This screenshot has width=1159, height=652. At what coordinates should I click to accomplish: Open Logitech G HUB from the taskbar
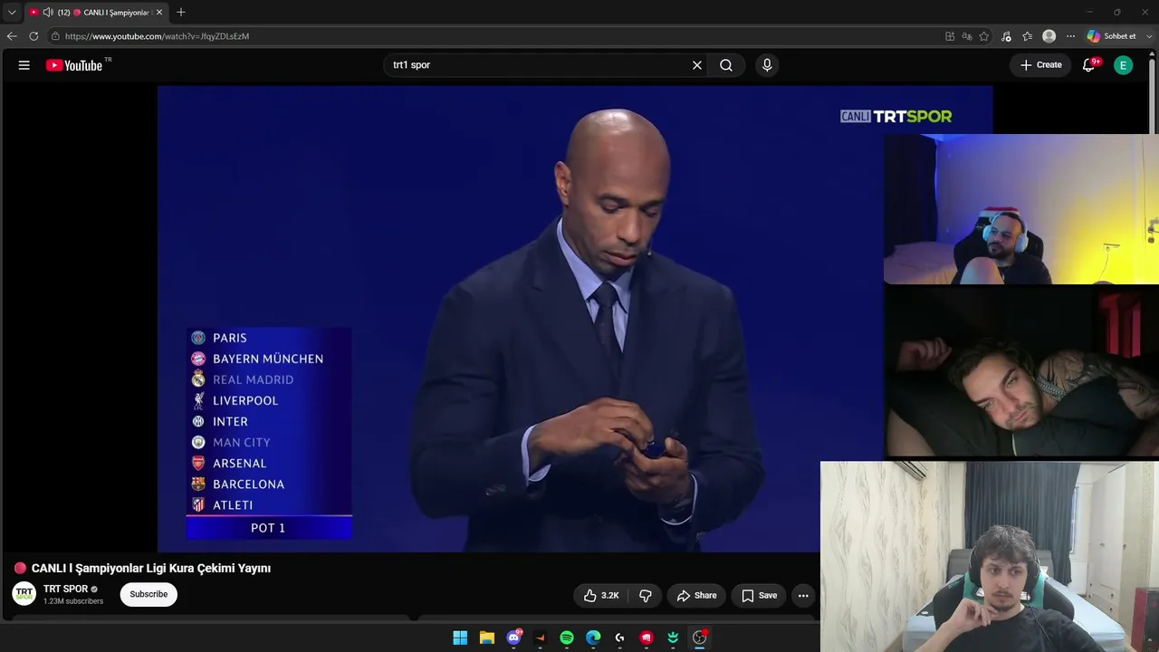620,638
